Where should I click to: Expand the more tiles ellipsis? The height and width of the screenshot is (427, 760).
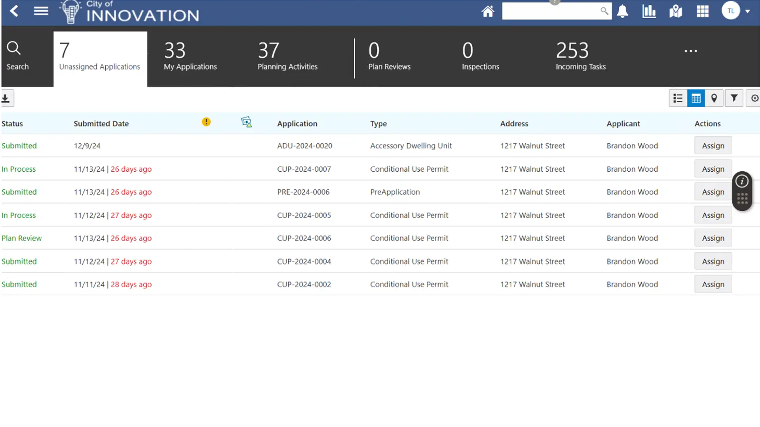tap(691, 51)
